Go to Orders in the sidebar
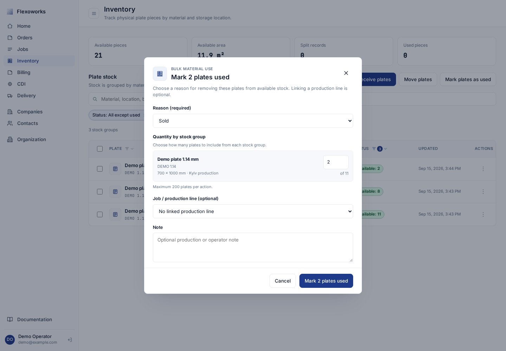The height and width of the screenshot is (351, 506). [39, 38]
